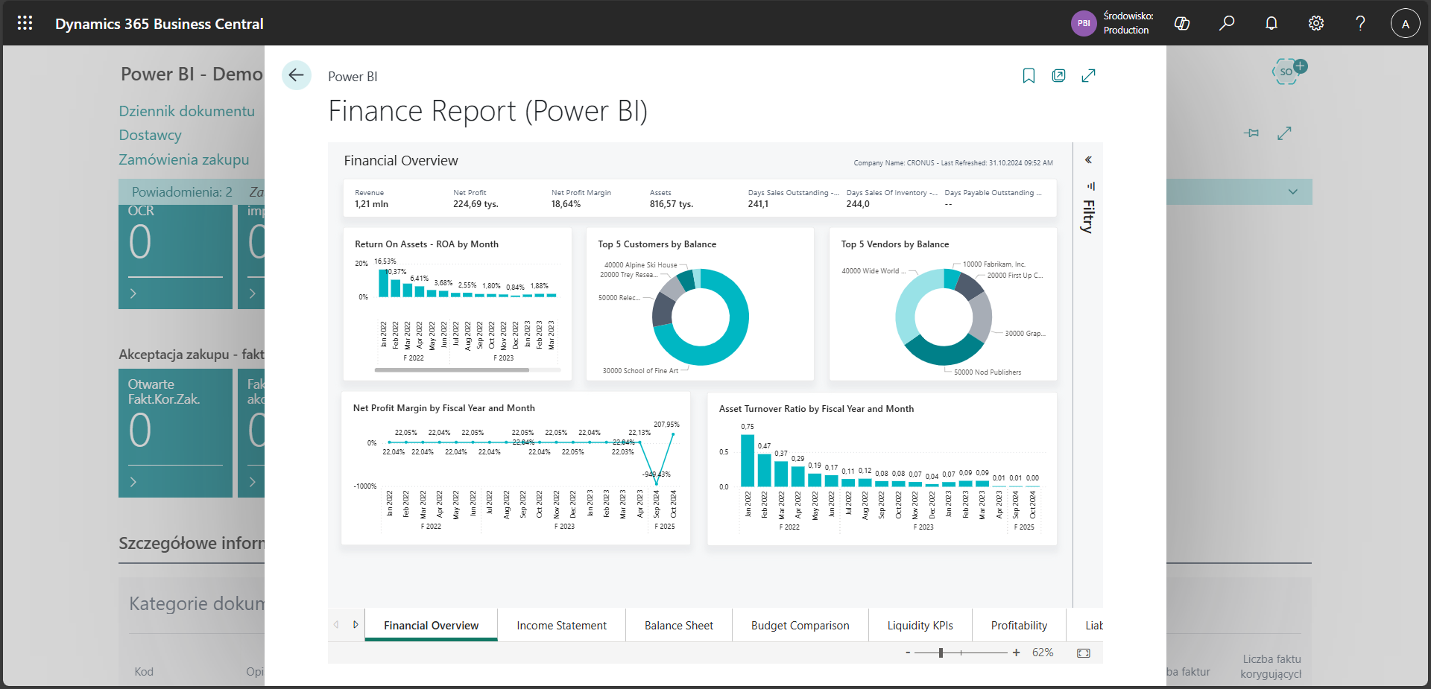Image resolution: width=1431 pixels, height=689 pixels.
Task: Go back with the arrow button
Action: tap(296, 75)
